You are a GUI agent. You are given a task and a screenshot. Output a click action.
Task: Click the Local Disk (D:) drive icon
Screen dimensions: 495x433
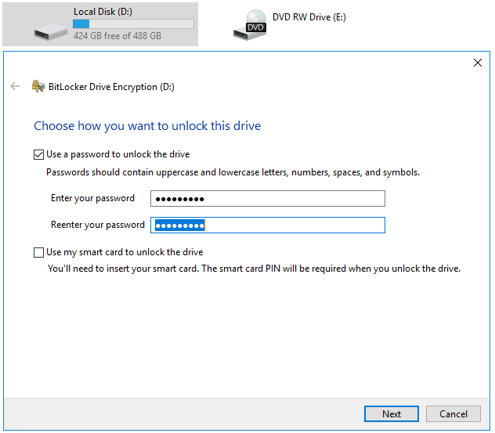[50, 32]
